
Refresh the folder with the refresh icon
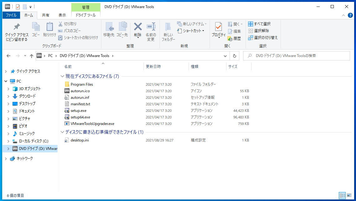pyautogui.click(x=235, y=55)
